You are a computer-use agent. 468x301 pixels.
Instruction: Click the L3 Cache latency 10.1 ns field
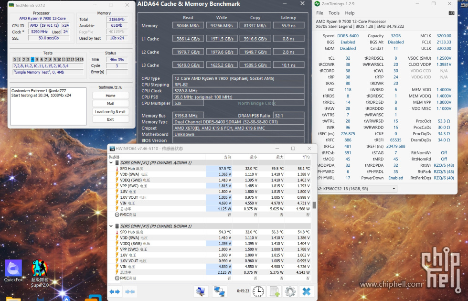(288, 65)
